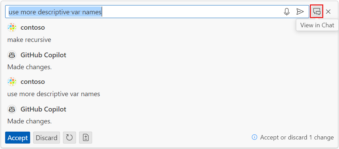Start voice input with the microphone icon
339x149 pixels.
(x=287, y=12)
